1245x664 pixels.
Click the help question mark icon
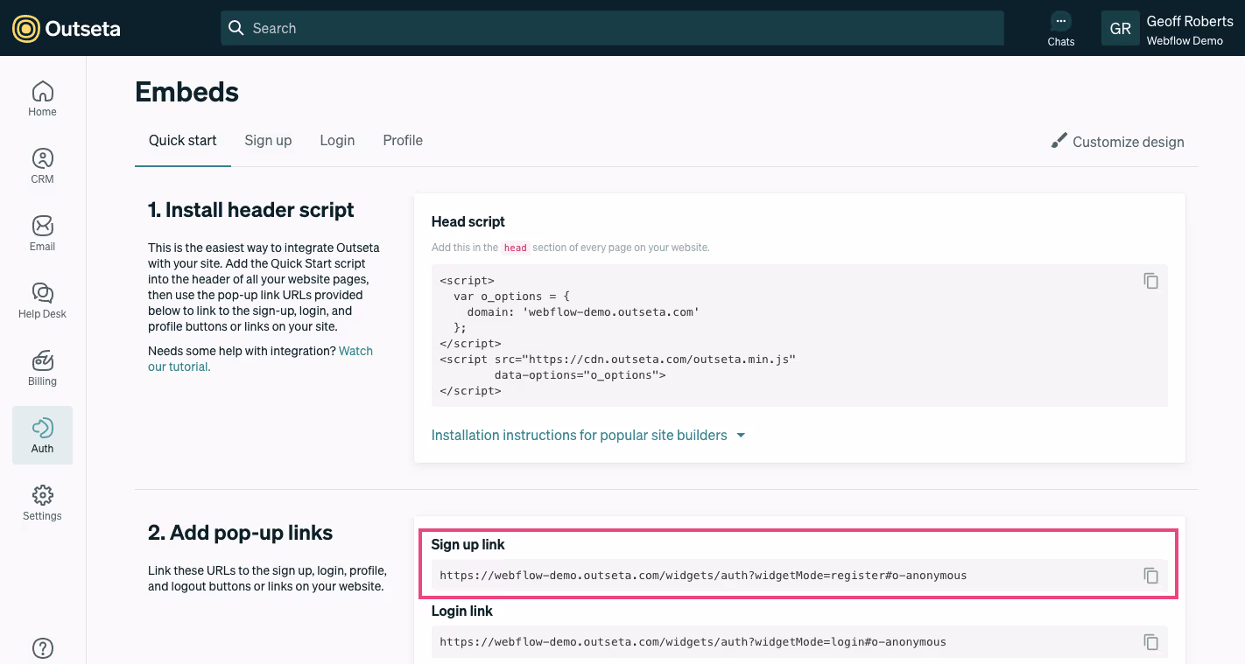point(43,648)
